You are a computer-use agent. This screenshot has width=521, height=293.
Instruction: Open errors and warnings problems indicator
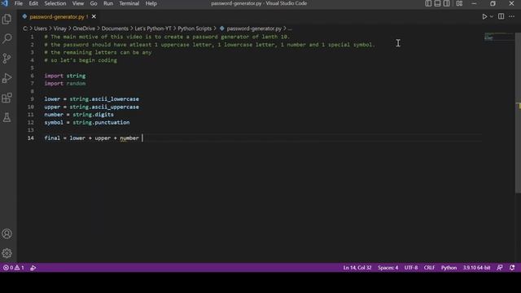click(14, 268)
